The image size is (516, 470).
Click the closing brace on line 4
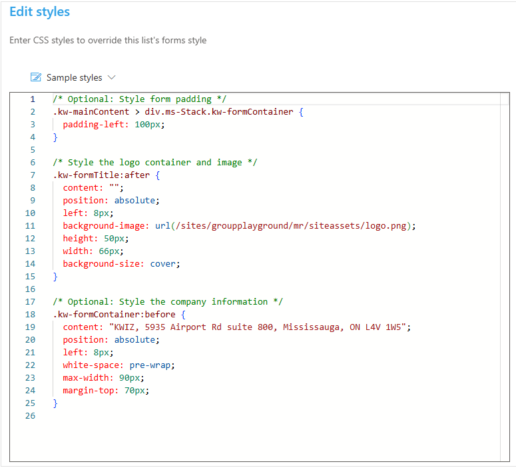click(55, 137)
